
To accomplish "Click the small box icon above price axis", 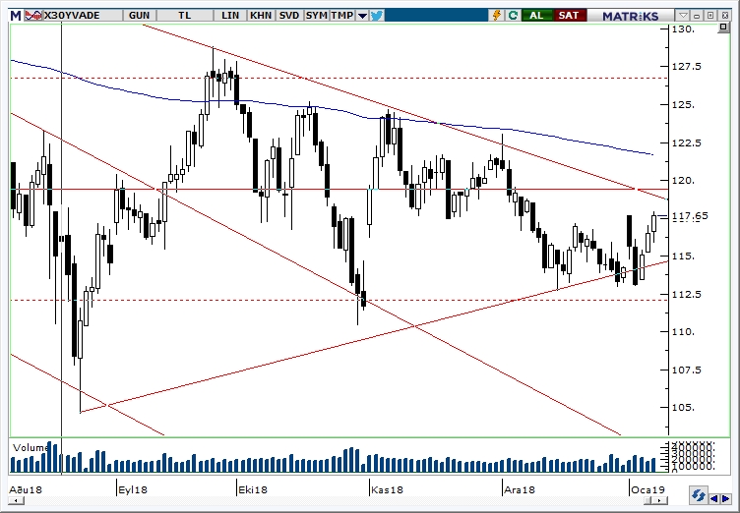I will coord(723,28).
